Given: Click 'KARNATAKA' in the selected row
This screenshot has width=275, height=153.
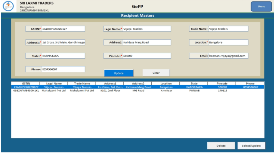Looking at the screenshot, I should pyautogui.click(x=194, y=87).
